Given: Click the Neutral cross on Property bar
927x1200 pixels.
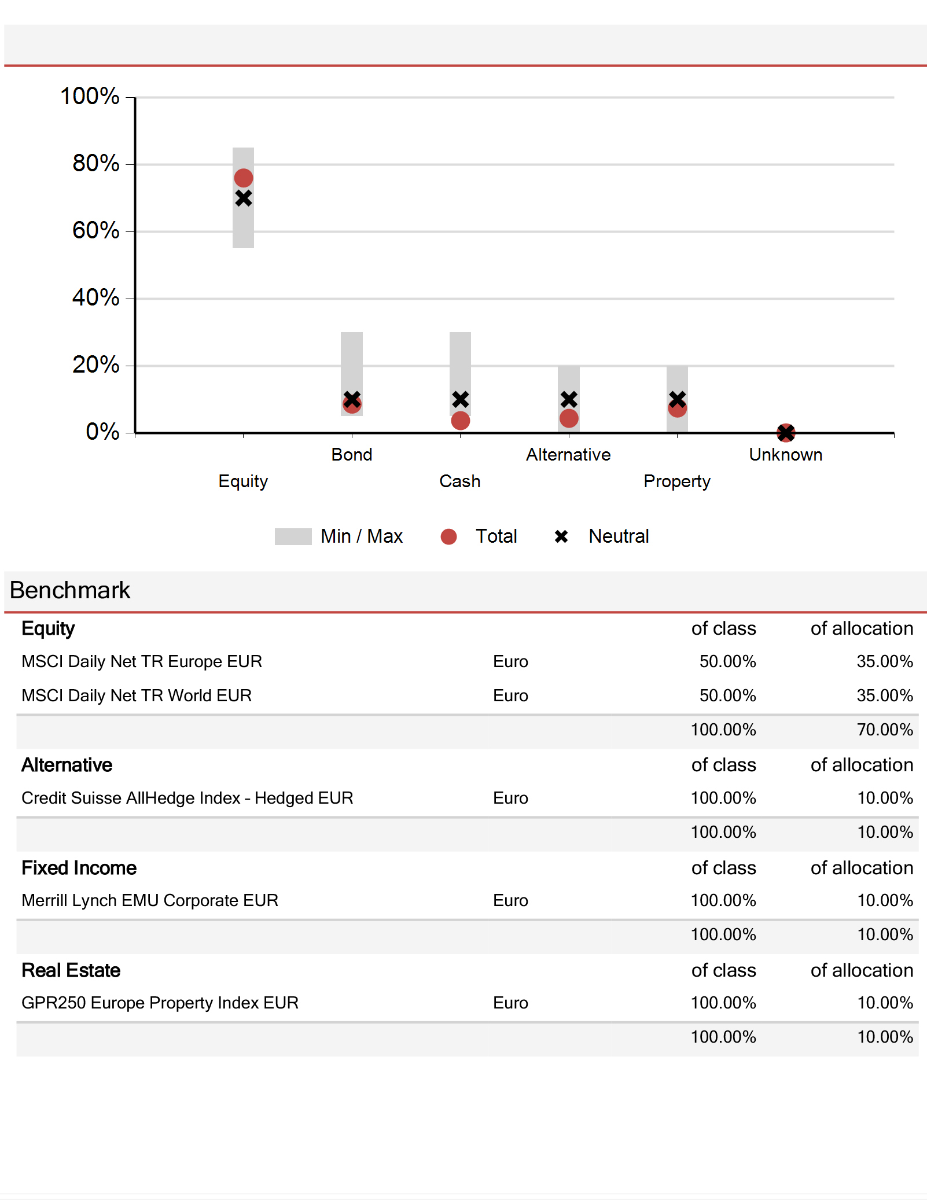Looking at the screenshot, I should [677, 399].
